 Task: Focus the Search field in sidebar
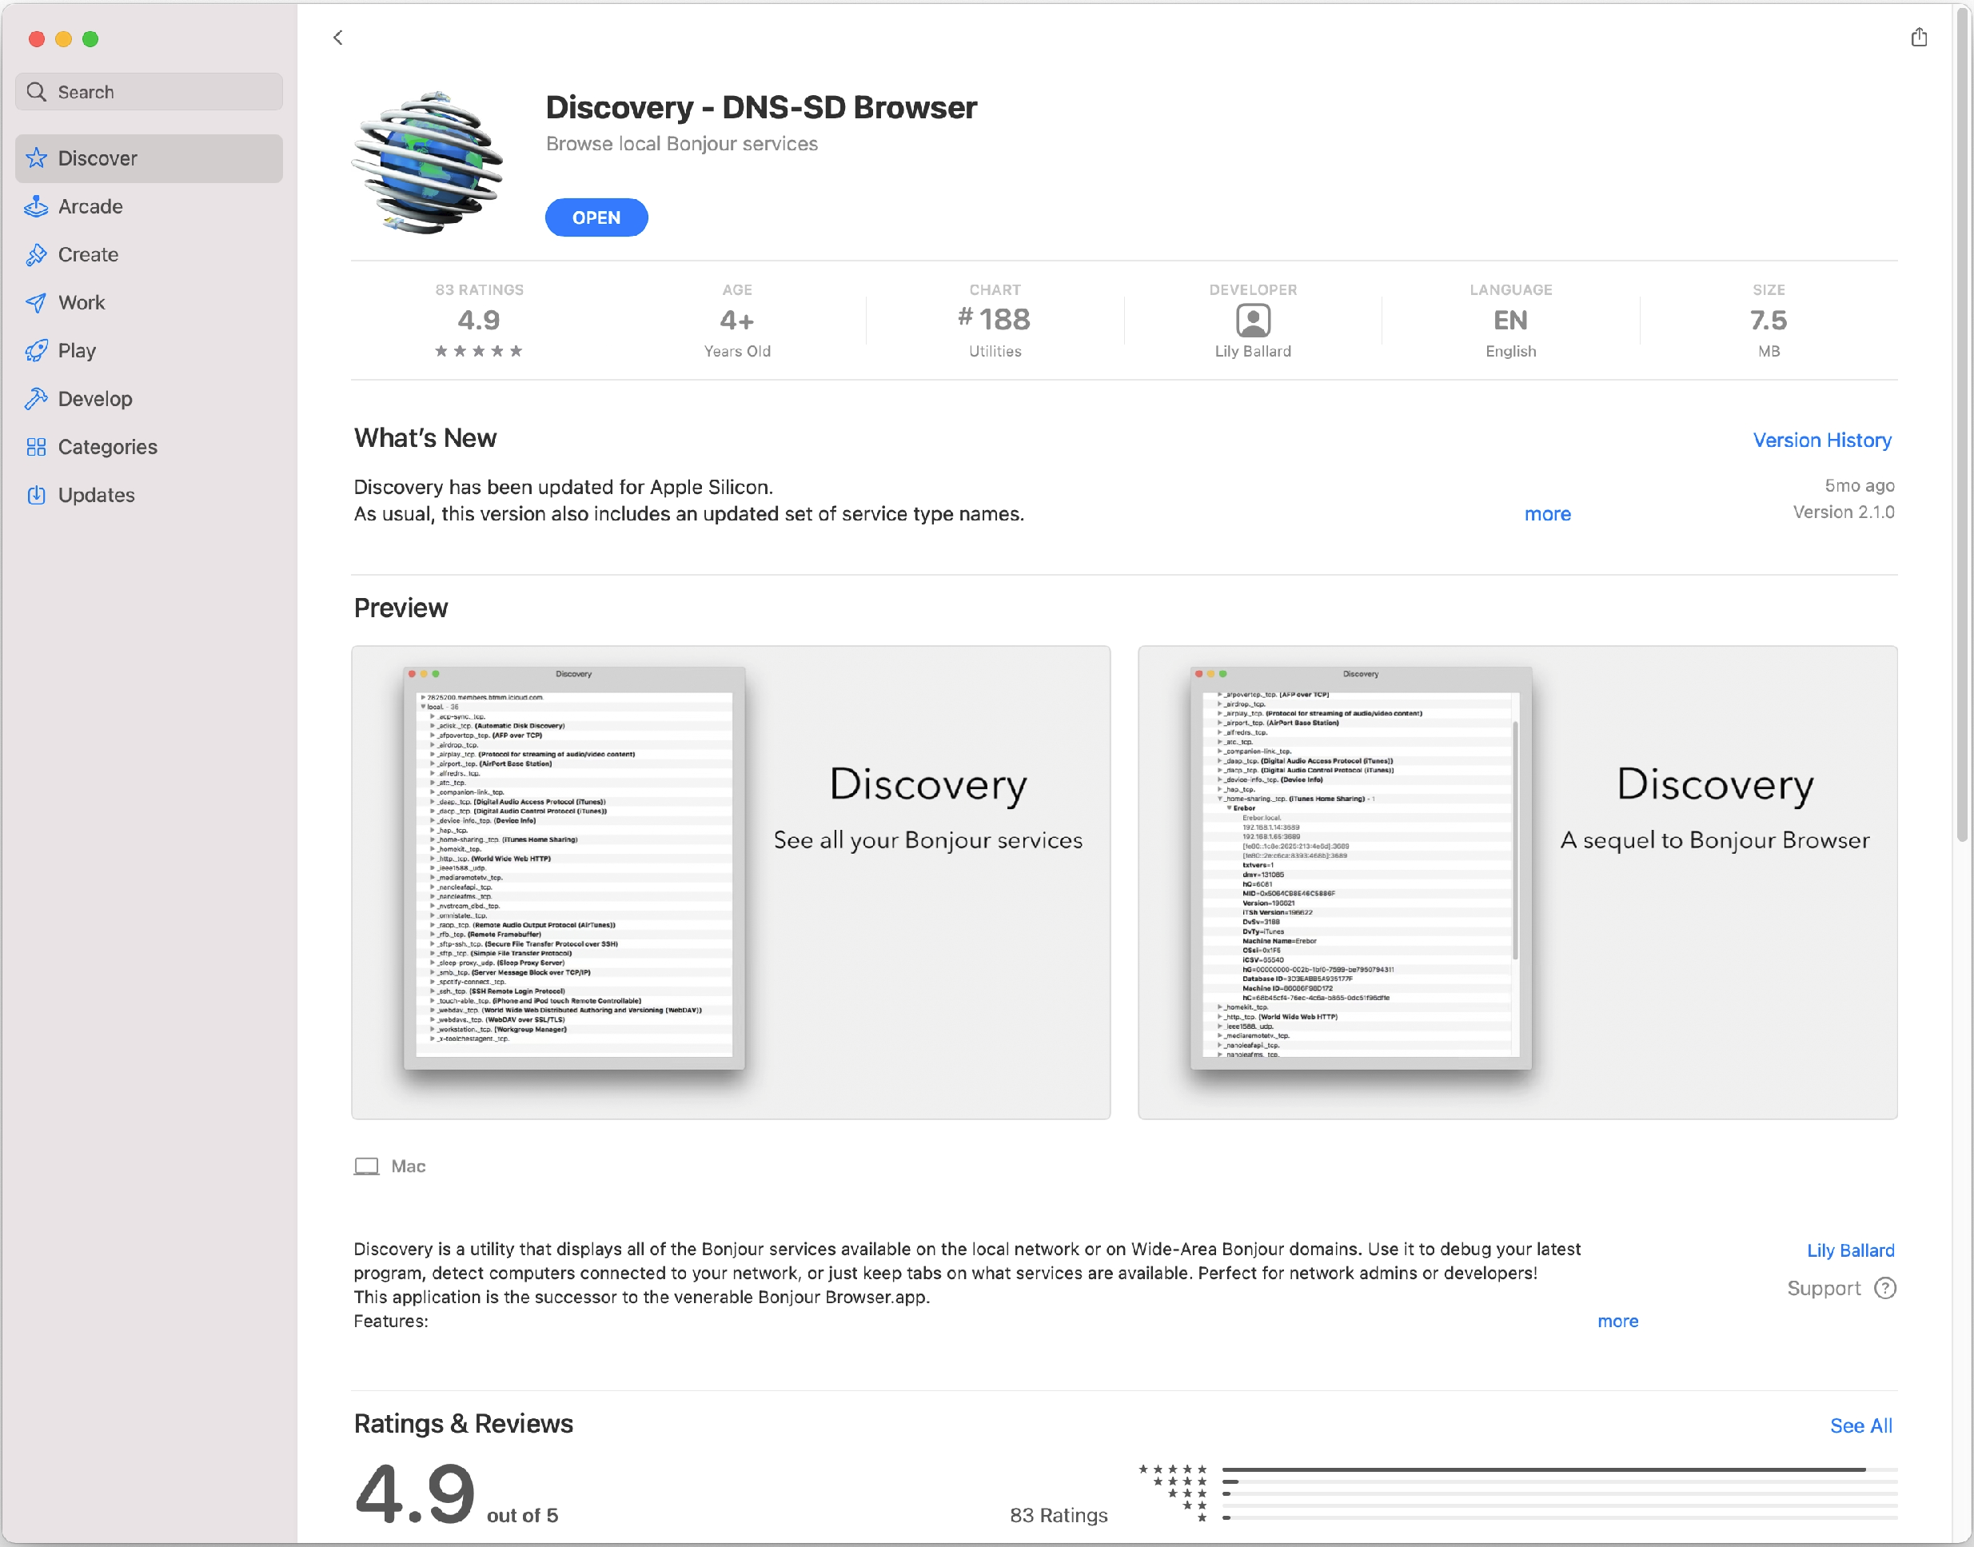(x=149, y=91)
